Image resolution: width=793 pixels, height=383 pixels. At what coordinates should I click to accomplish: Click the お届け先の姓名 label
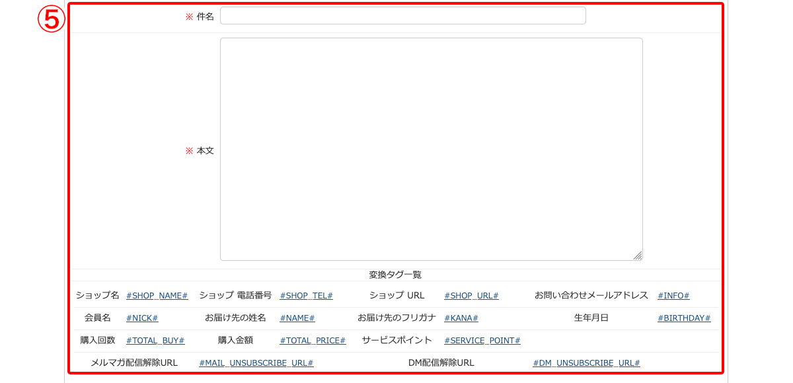[x=235, y=318]
